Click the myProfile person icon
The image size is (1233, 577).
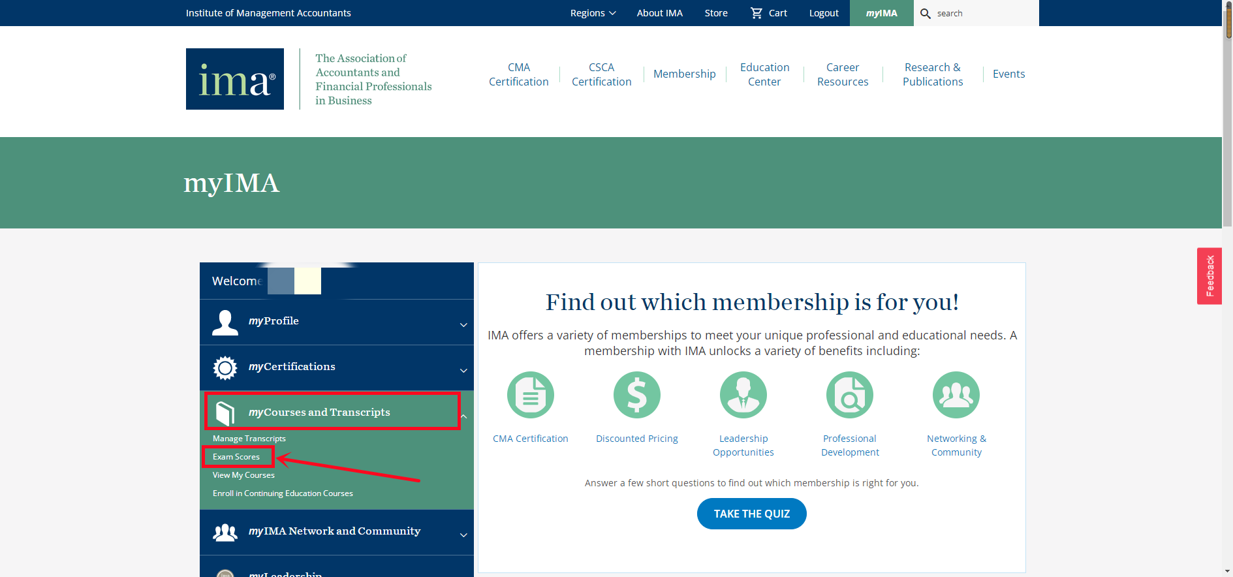tap(225, 322)
